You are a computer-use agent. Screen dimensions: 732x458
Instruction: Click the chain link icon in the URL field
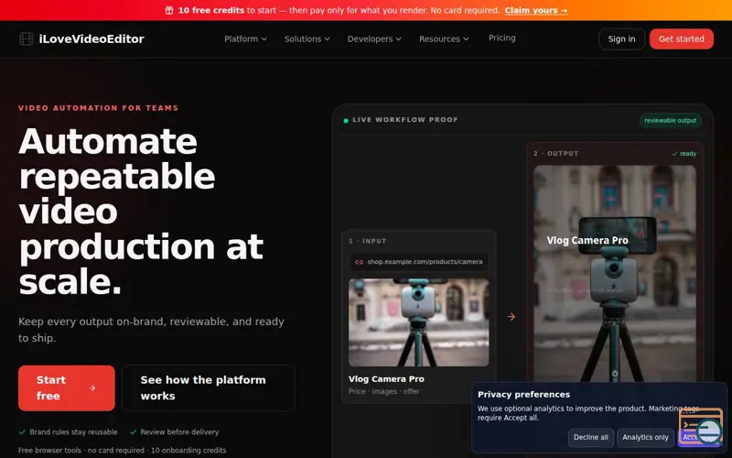(x=359, y=262)
